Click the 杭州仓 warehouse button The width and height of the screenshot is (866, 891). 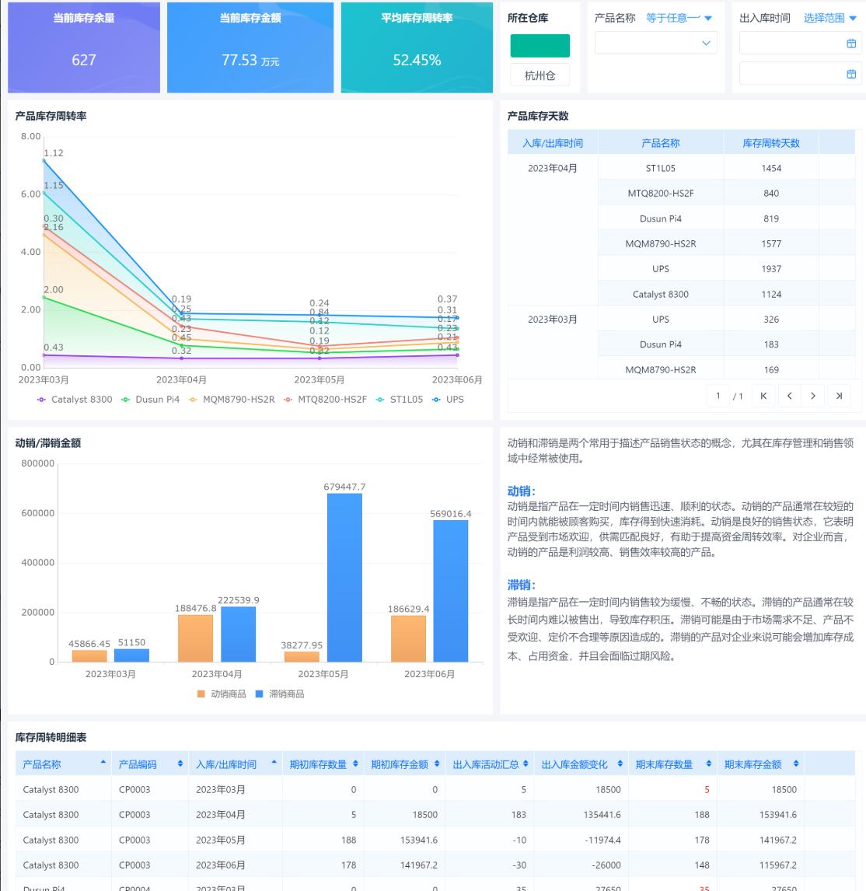(x=539, y=75)
